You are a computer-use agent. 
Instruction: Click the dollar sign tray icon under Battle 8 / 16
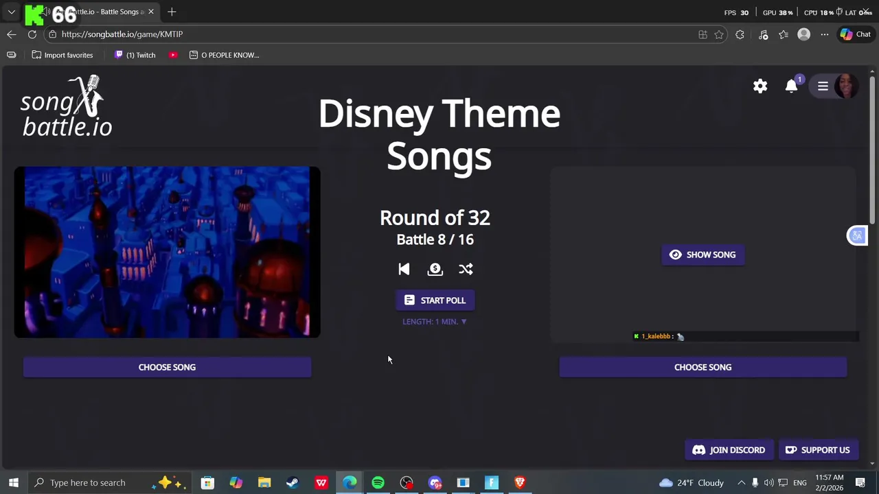[x=435, y=269]
